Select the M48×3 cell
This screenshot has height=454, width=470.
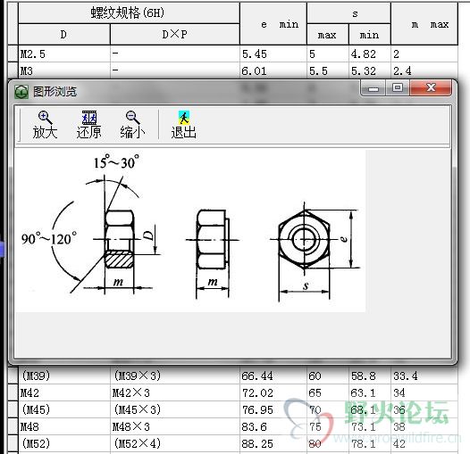[x=175, y=426]
